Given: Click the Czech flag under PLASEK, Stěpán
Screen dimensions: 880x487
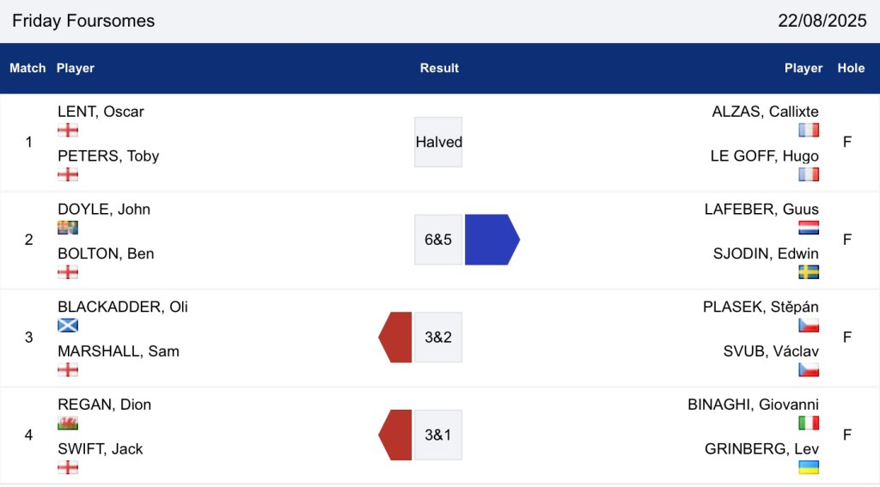Looking at the screenshot, I should [x=808, y=326].
